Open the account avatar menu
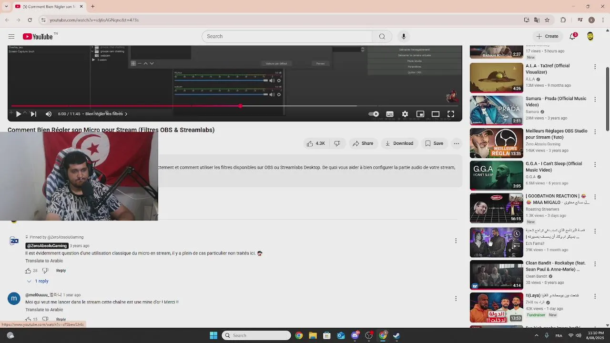610x343 pixels. pos(590,36)
